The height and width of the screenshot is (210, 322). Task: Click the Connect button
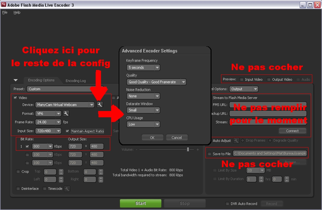click(x=292, y=131)
